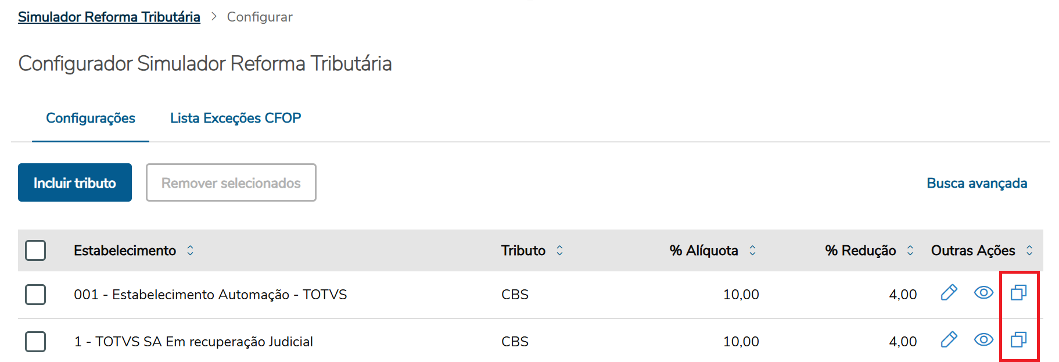
Task: Click pencil icon for TOTVS SA row
Action: click(x=949, y=339)
